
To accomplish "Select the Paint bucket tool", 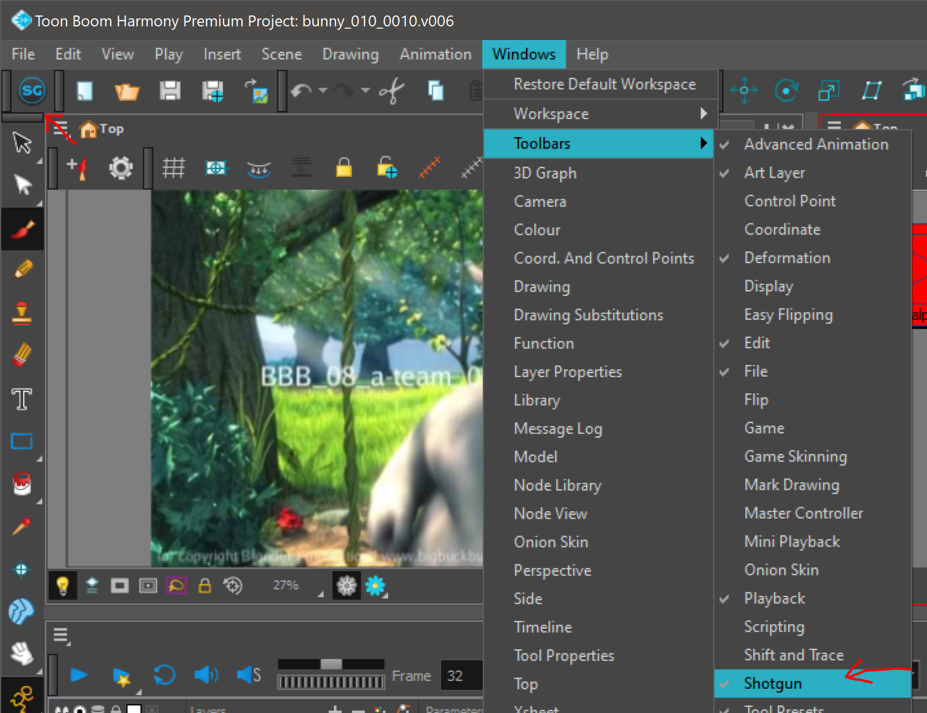I will pos(22,484).
